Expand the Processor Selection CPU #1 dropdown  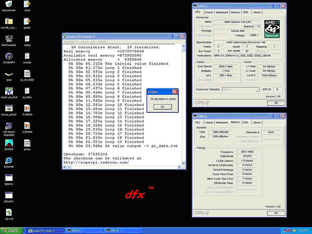[257, 90]
